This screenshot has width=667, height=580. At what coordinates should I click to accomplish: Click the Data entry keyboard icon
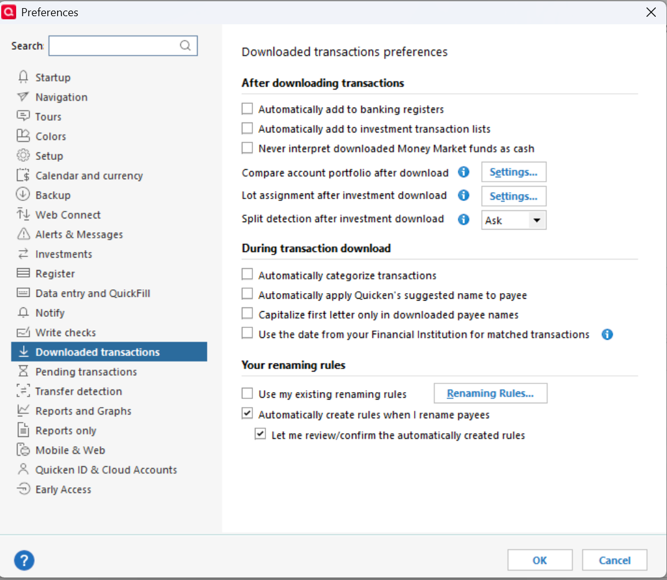click(x=24, y=292)
